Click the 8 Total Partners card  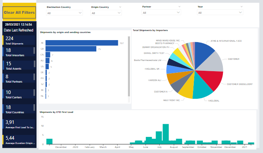tap(19, 78)
